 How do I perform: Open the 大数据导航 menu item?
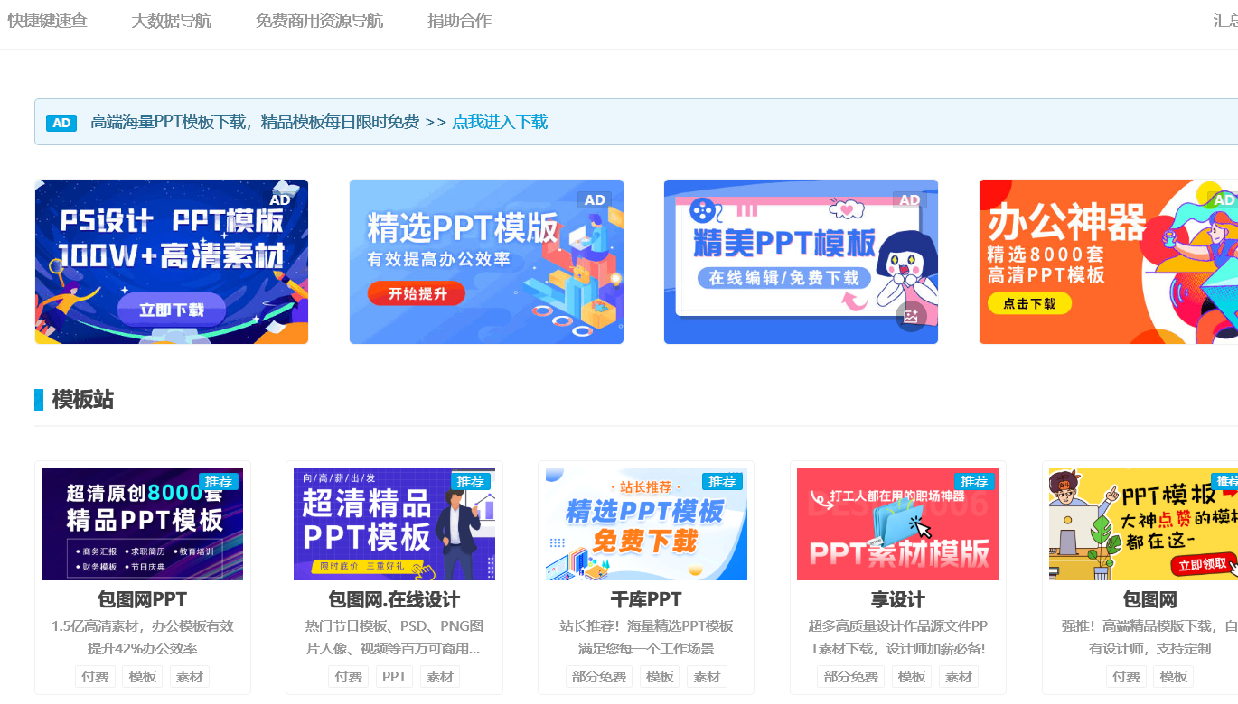coord(172,21)
